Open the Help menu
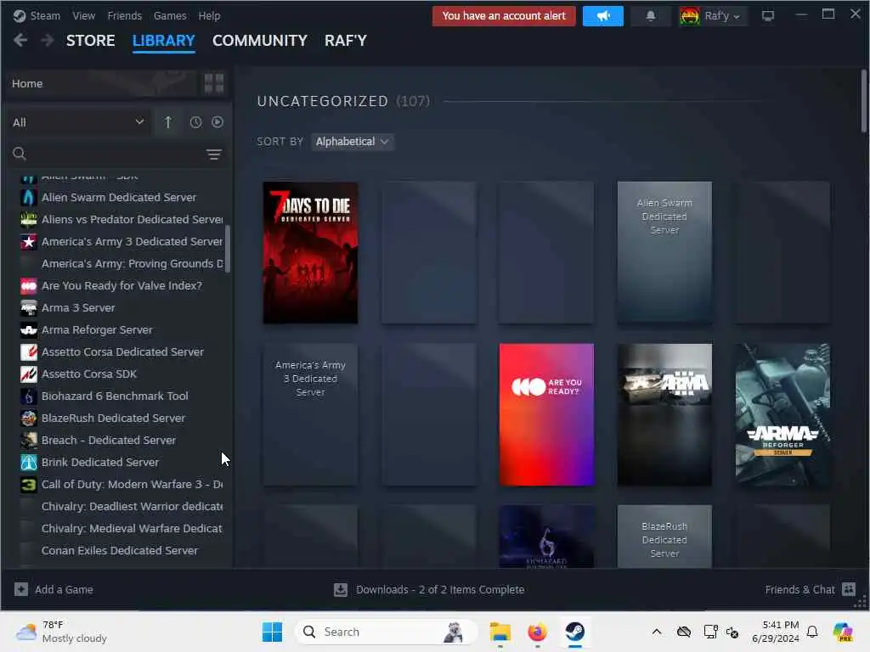Viewport: 870px width, 652px height. coord(209,15)
